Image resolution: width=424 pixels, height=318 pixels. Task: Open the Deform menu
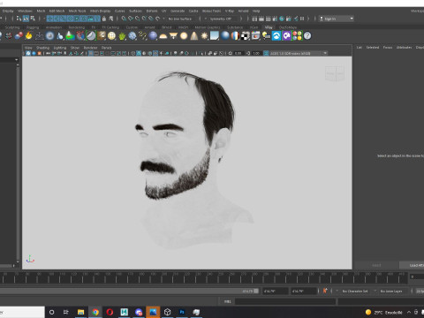pos(152,11)
